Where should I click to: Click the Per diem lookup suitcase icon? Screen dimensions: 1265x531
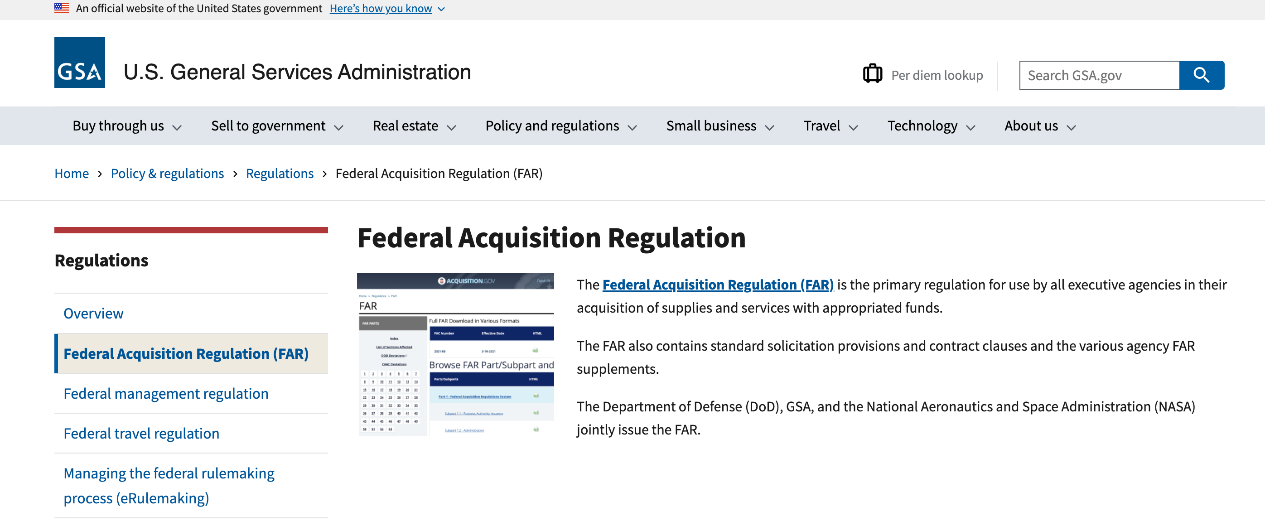(x=873, y=74)
